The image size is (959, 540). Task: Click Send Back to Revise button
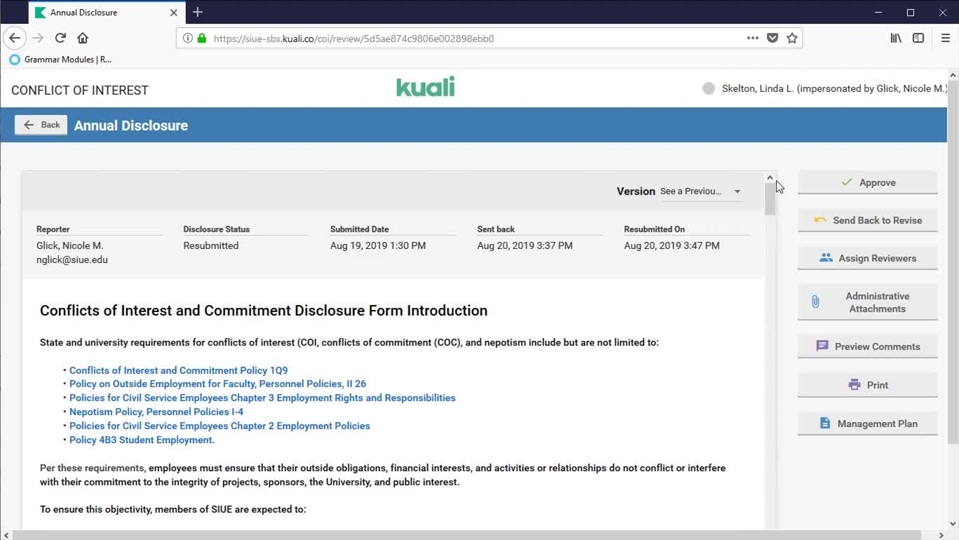tap(868, 220)
